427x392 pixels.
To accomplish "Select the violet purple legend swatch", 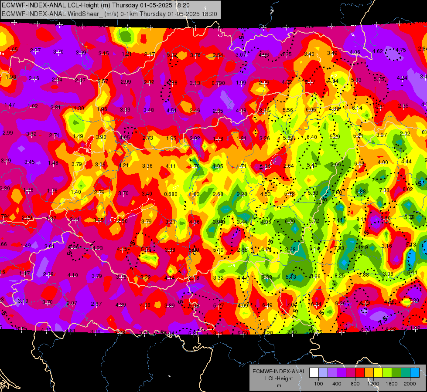I will click(342, 373).
